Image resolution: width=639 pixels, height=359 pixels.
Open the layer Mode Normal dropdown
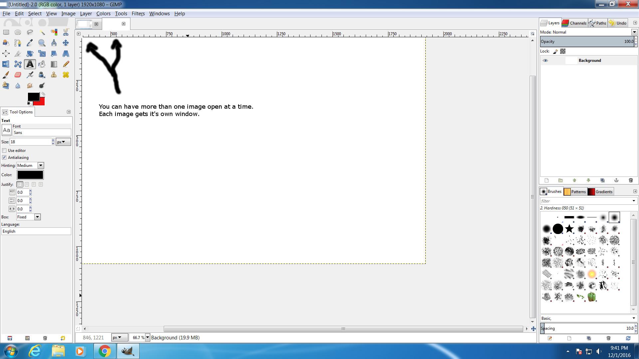click(634, 32)
